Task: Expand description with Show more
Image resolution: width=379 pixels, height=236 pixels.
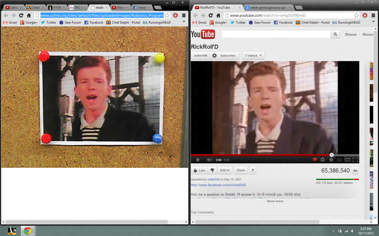Action: pos(275,201)
